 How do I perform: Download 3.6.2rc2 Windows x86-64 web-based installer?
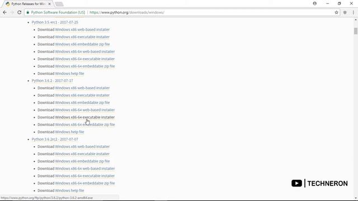pos(85,169)
